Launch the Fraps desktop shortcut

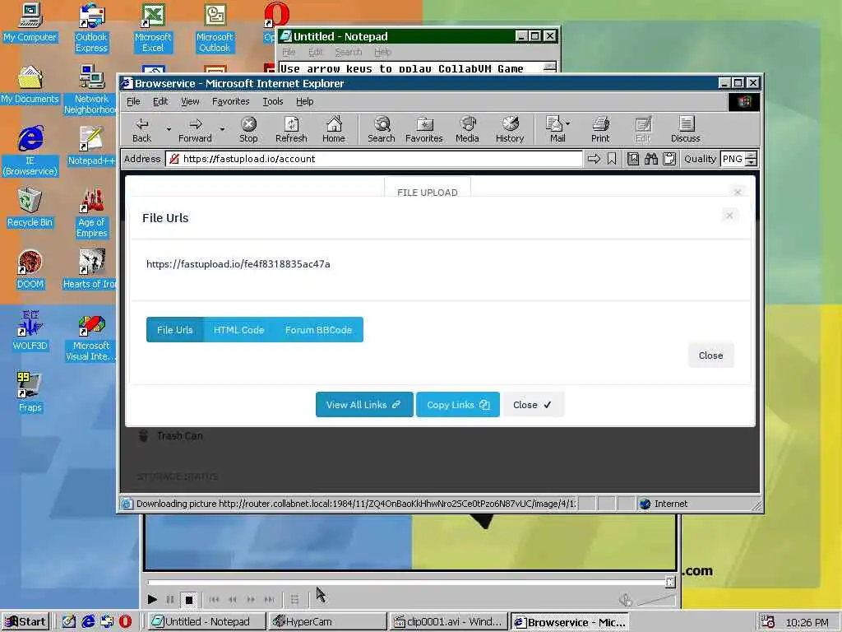30,393
